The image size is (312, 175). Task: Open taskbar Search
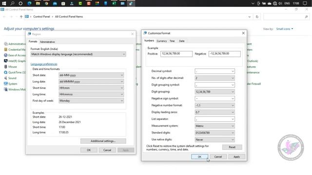click(x=12, y=3)
